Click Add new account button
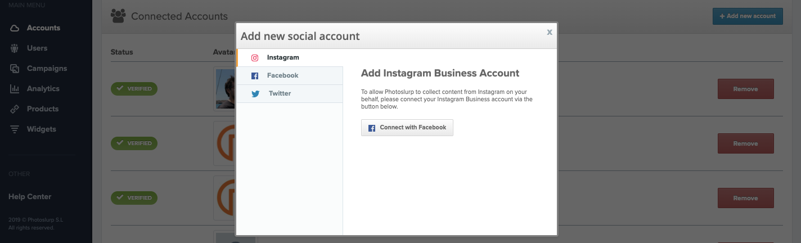The image size is (801, 243). pyautogui.click(x=747, y=16)
